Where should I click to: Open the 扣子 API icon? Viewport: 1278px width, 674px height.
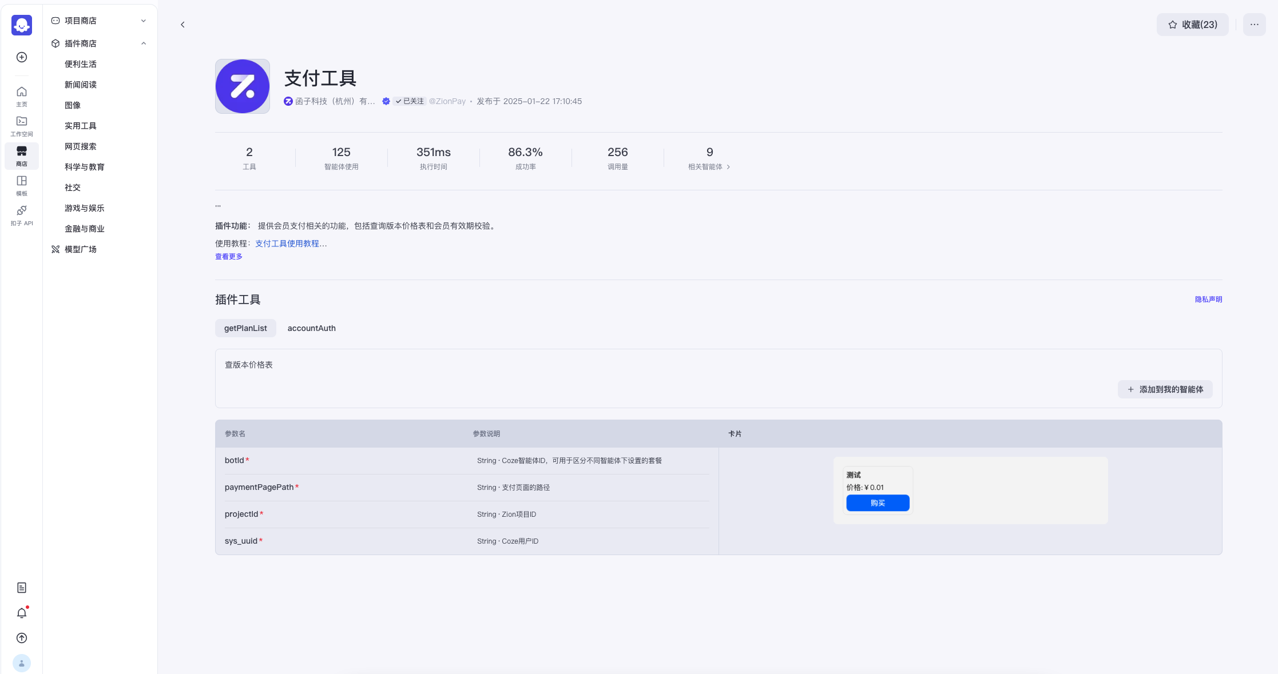pos(21,216)
